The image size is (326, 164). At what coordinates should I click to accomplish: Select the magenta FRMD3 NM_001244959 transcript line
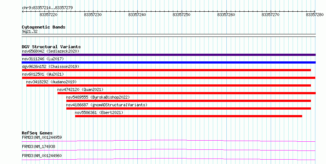click(168, 141)
